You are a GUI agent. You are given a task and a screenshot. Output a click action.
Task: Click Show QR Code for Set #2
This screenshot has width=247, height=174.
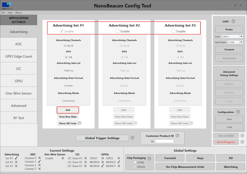(x=123, y=123)
